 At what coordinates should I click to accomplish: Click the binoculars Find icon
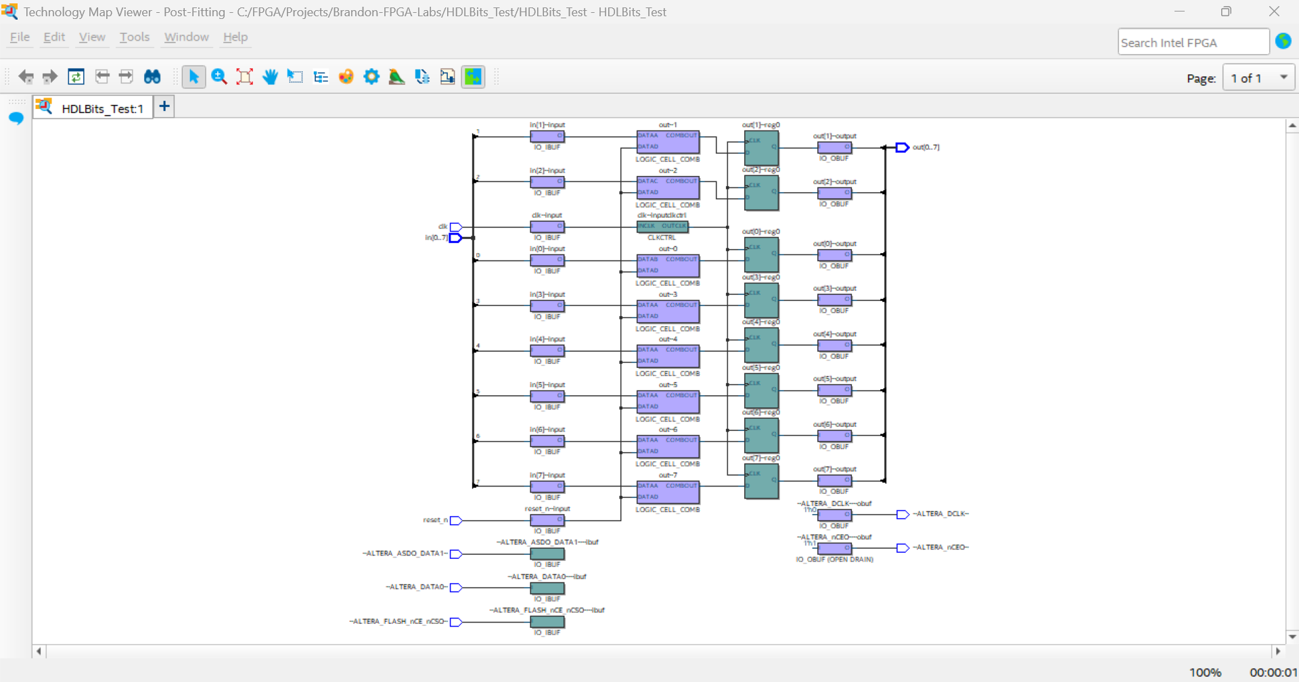click(x=152, y=77)
